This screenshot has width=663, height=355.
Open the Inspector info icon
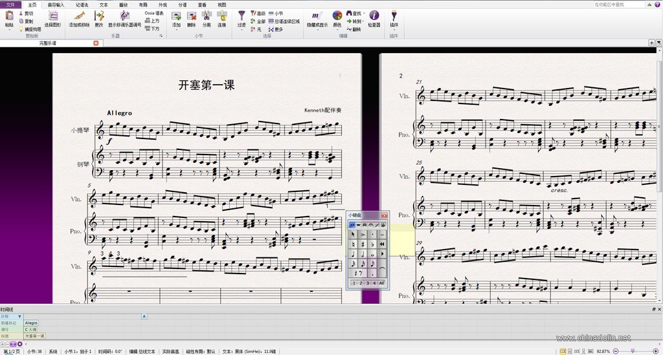coord(374,16)
